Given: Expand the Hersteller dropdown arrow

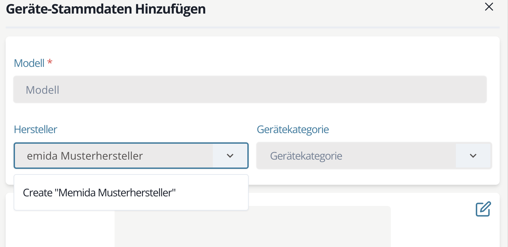Looking at the screenshot, I should (230, 156).
